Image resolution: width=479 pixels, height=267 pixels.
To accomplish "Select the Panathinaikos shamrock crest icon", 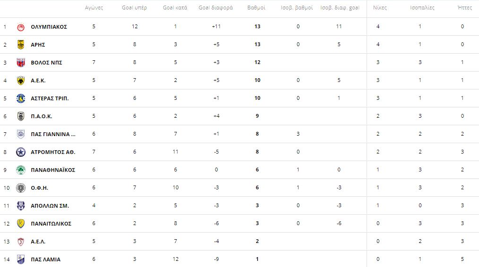I will point(21,170).
